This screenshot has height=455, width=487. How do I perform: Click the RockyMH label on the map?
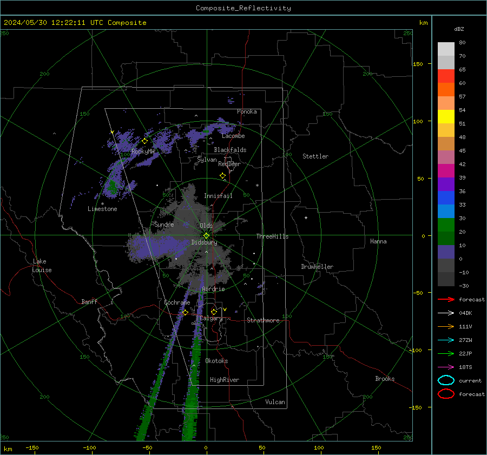143,151
